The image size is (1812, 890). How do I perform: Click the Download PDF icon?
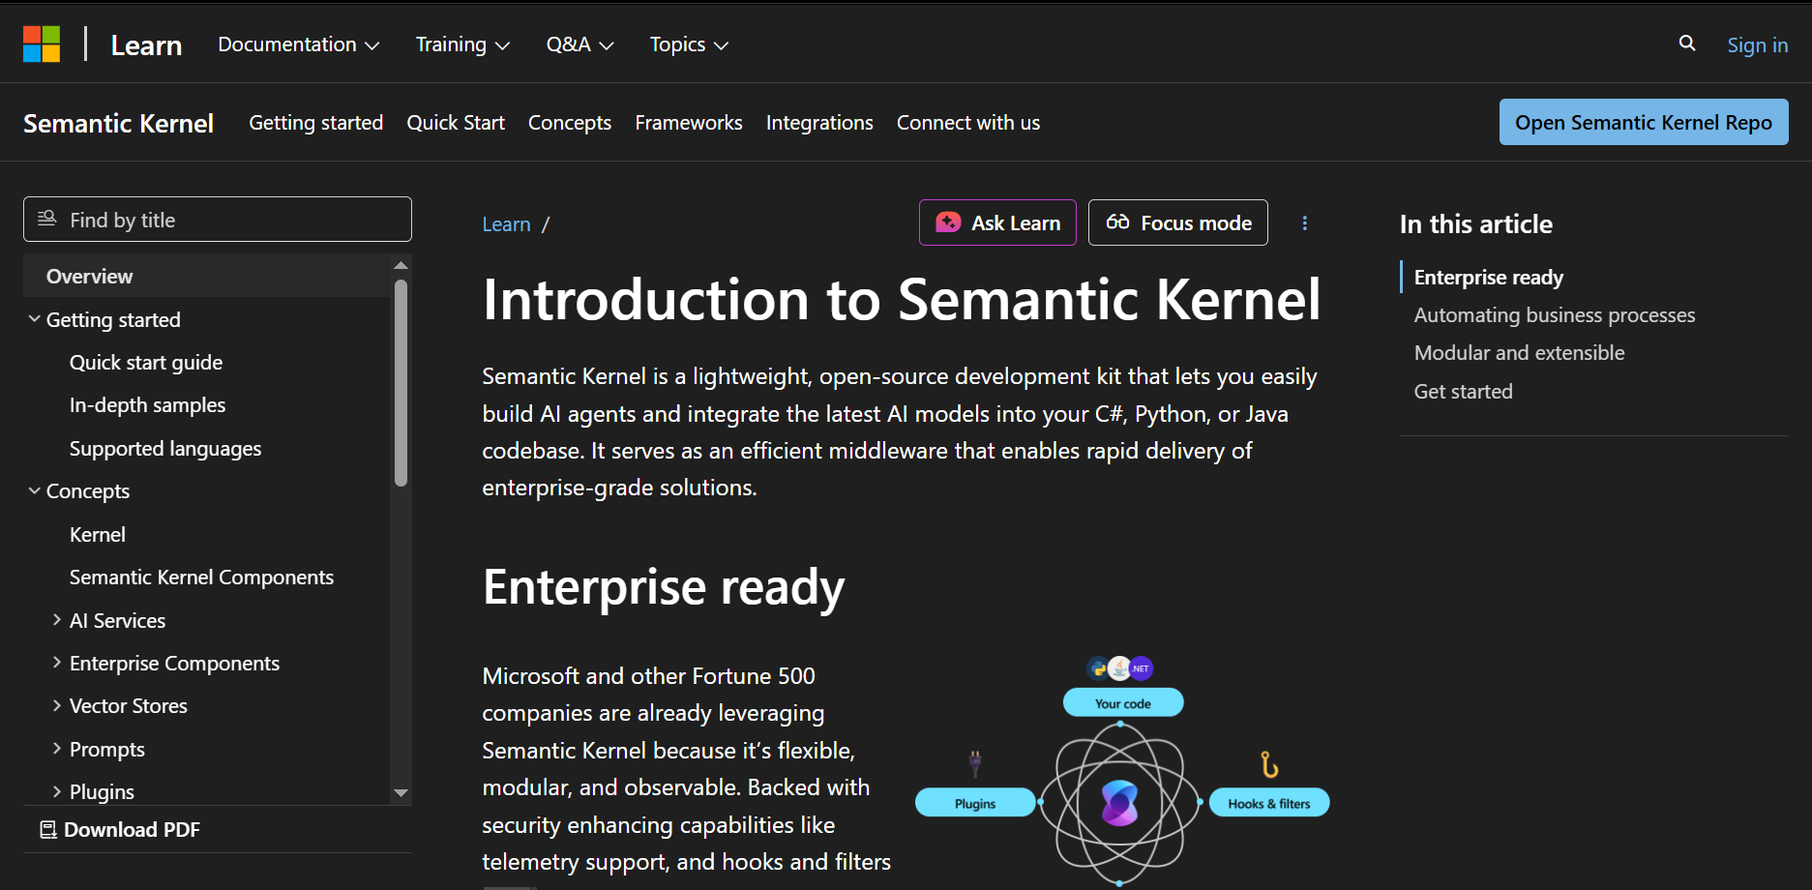[x=48, y=830]
